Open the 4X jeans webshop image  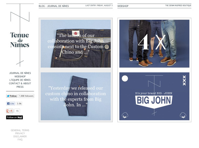click(154, 43)
